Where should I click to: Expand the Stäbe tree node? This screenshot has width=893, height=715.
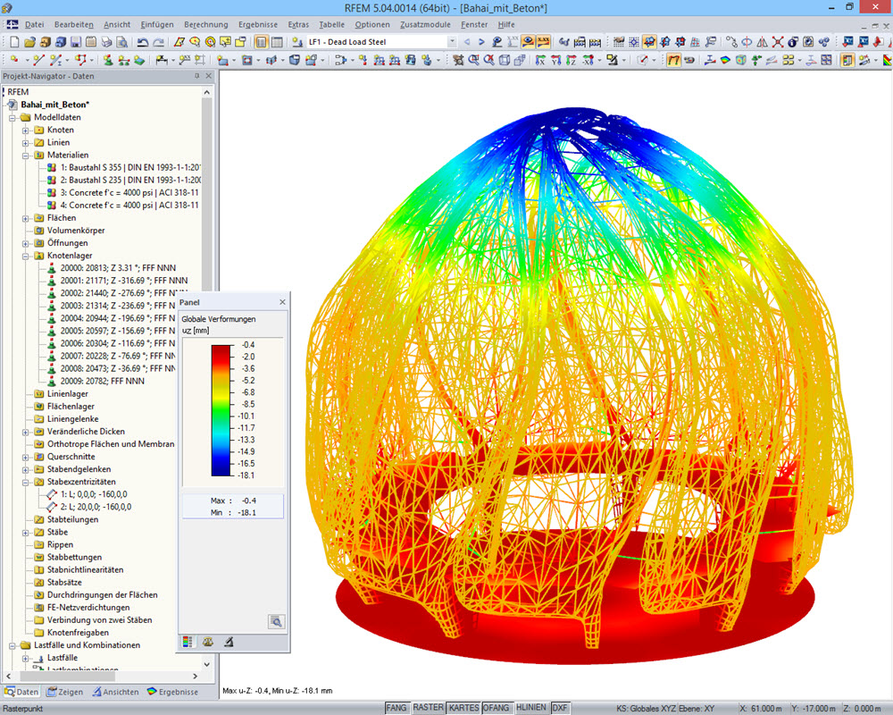click(26, 532)
